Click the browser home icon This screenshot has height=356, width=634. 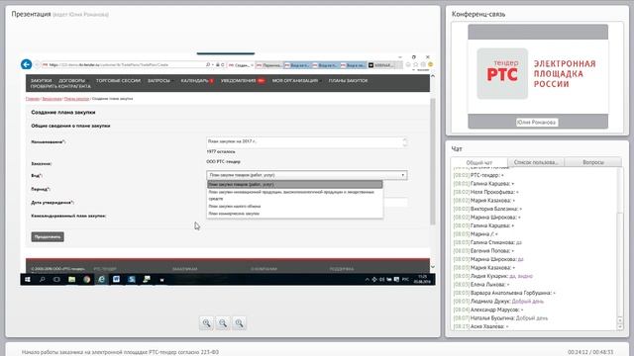coord(408,64)
